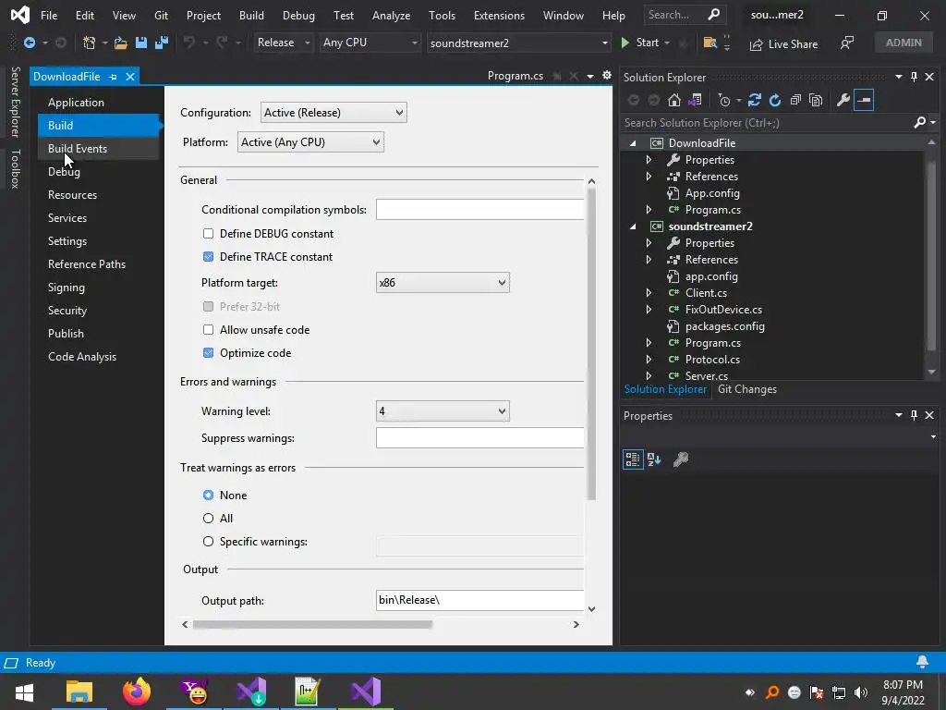This screenshot has height=710, width=946.
Task: Click Show All Files icon
Action: point(817,100)
